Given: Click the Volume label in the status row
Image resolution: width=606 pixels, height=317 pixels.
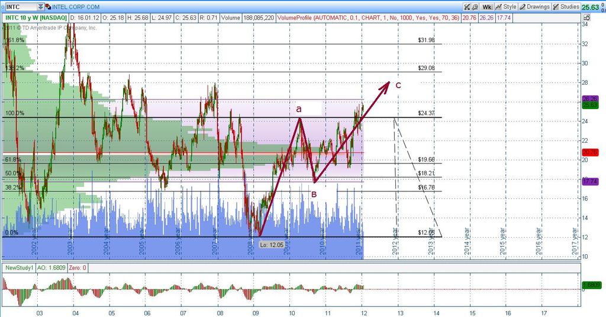Looking at the screenshot, I should point(230,17).
